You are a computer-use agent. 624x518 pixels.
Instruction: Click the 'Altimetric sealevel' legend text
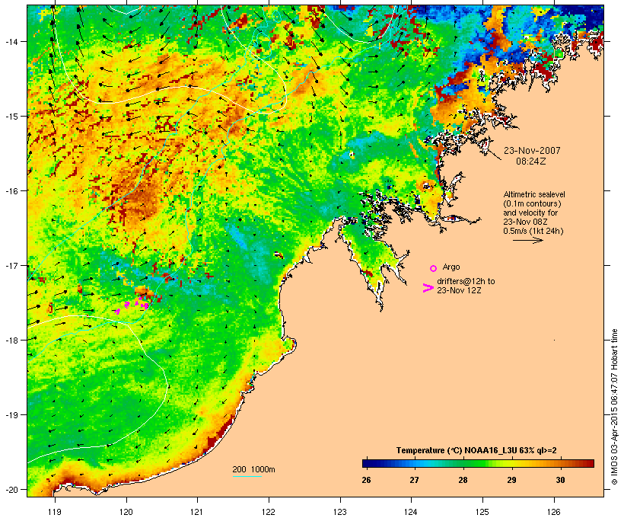[534, 194]
